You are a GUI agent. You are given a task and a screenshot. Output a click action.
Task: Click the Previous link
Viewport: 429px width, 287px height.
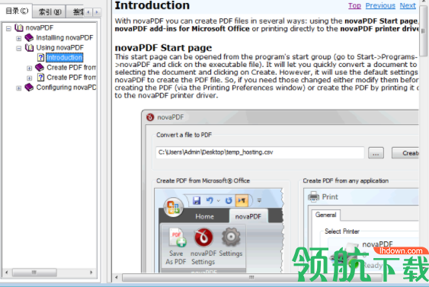380,5
